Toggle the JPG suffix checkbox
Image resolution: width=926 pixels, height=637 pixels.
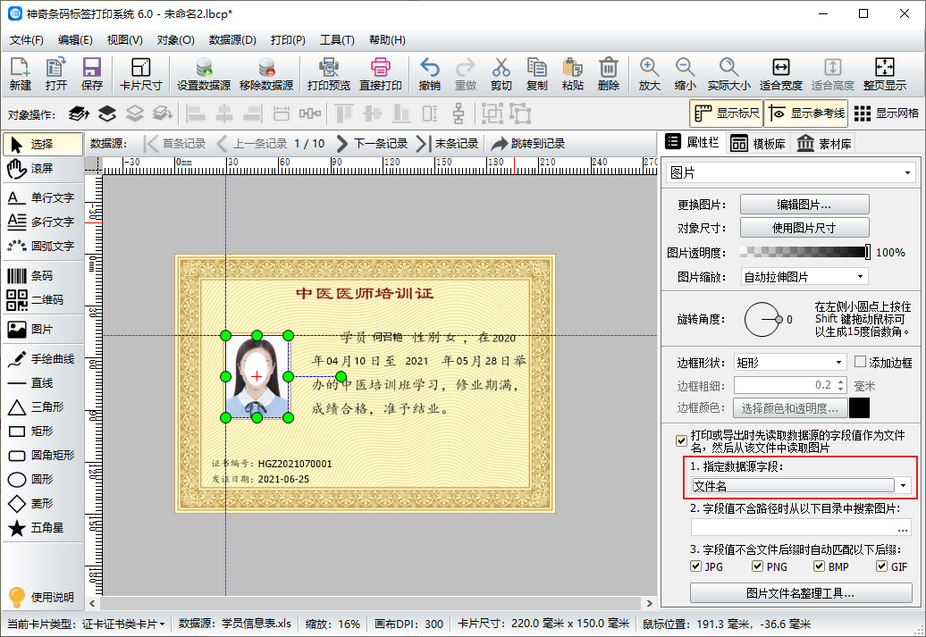(x=695, y=566)
